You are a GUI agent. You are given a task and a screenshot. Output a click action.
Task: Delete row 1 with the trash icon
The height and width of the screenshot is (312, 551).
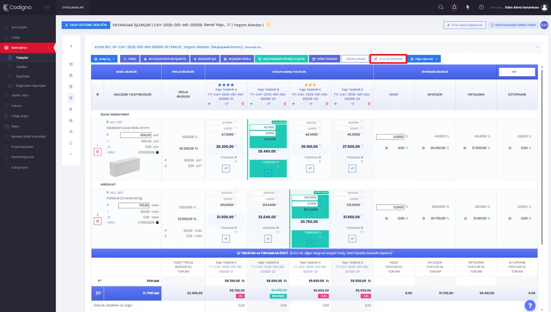click(97, 152)
